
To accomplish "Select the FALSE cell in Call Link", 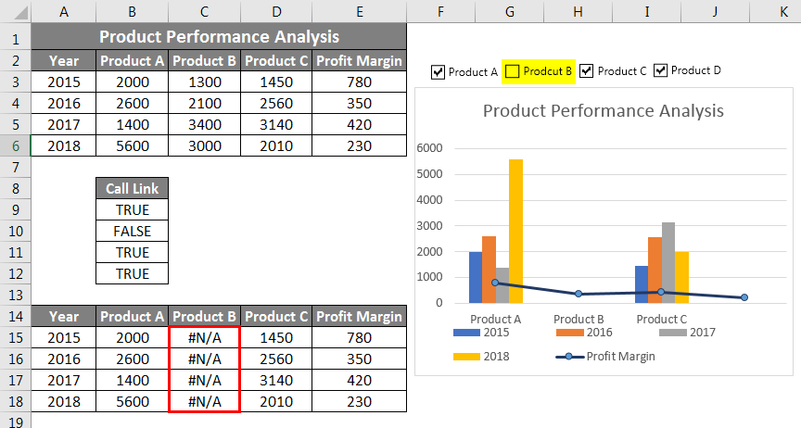I will [132, 232].
